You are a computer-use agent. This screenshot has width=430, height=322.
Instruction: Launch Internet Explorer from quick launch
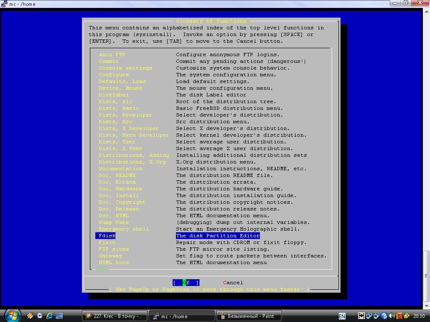(50, 316)
